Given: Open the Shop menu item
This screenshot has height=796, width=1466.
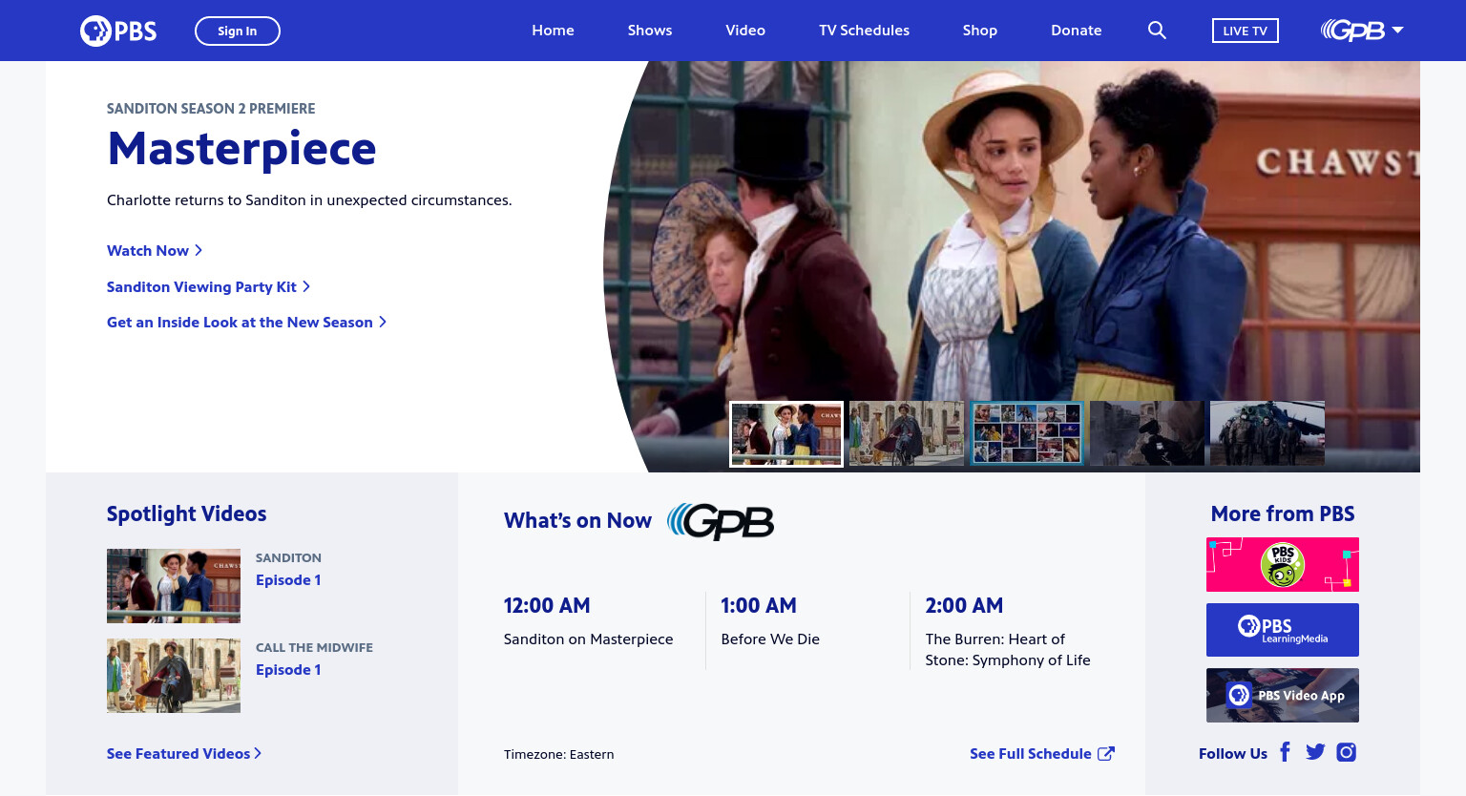Looking at the screenshot, I should [x=980, y=31].
